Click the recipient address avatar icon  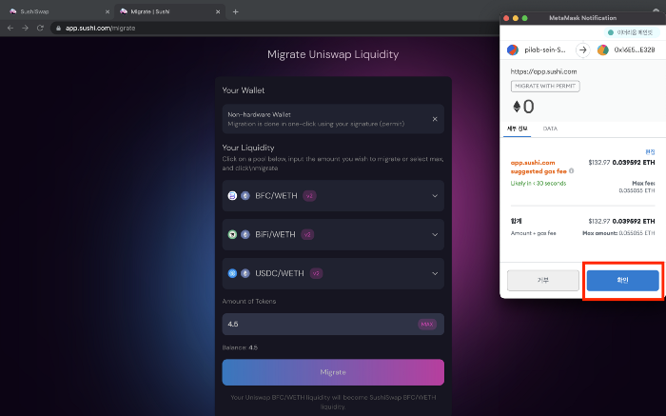tap(602, 50)
